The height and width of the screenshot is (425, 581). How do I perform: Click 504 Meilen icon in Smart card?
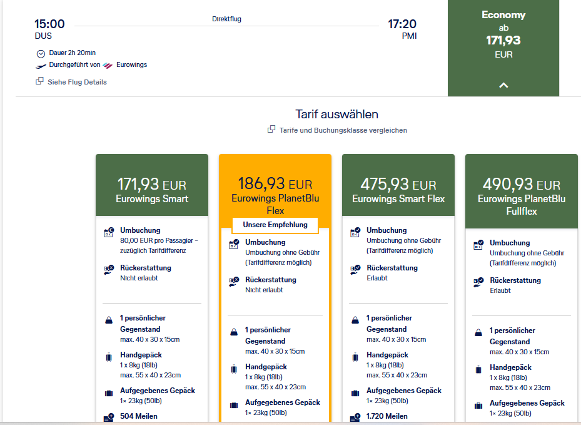[109, 417]
